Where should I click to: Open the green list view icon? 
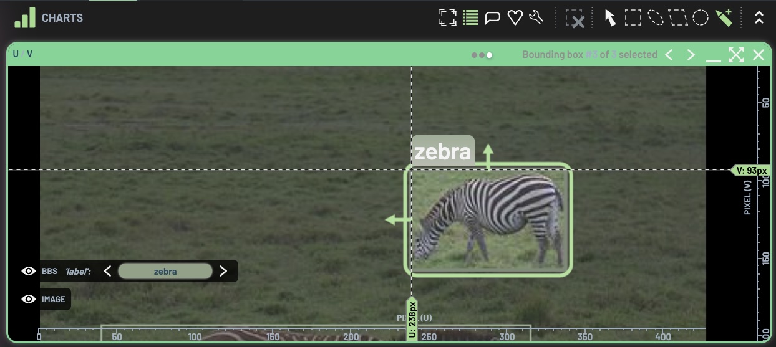coord(470,17)
